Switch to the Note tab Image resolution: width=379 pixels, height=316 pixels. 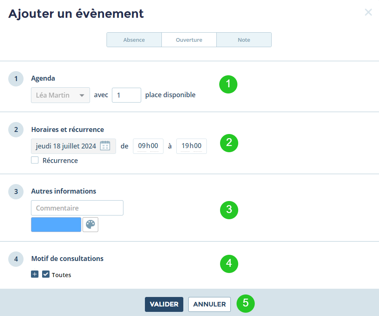coord(244,40)
